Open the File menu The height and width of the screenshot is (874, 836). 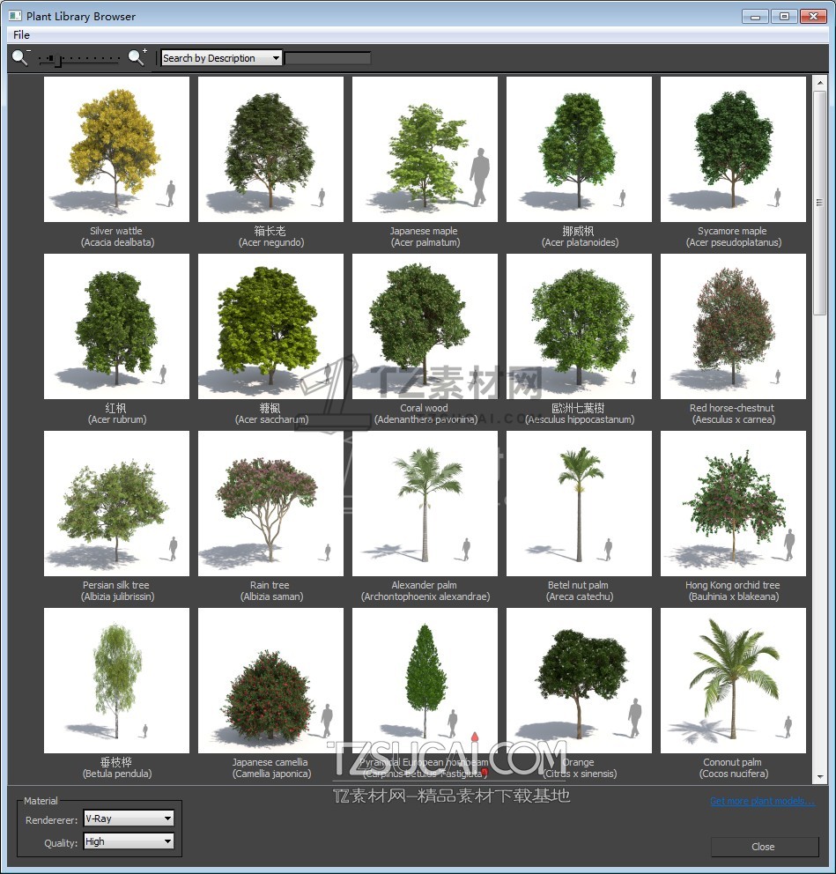21,34
